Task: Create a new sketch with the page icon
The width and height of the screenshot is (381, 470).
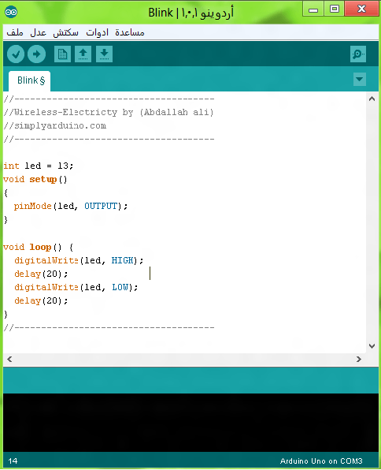Action: tap(62, 54)
